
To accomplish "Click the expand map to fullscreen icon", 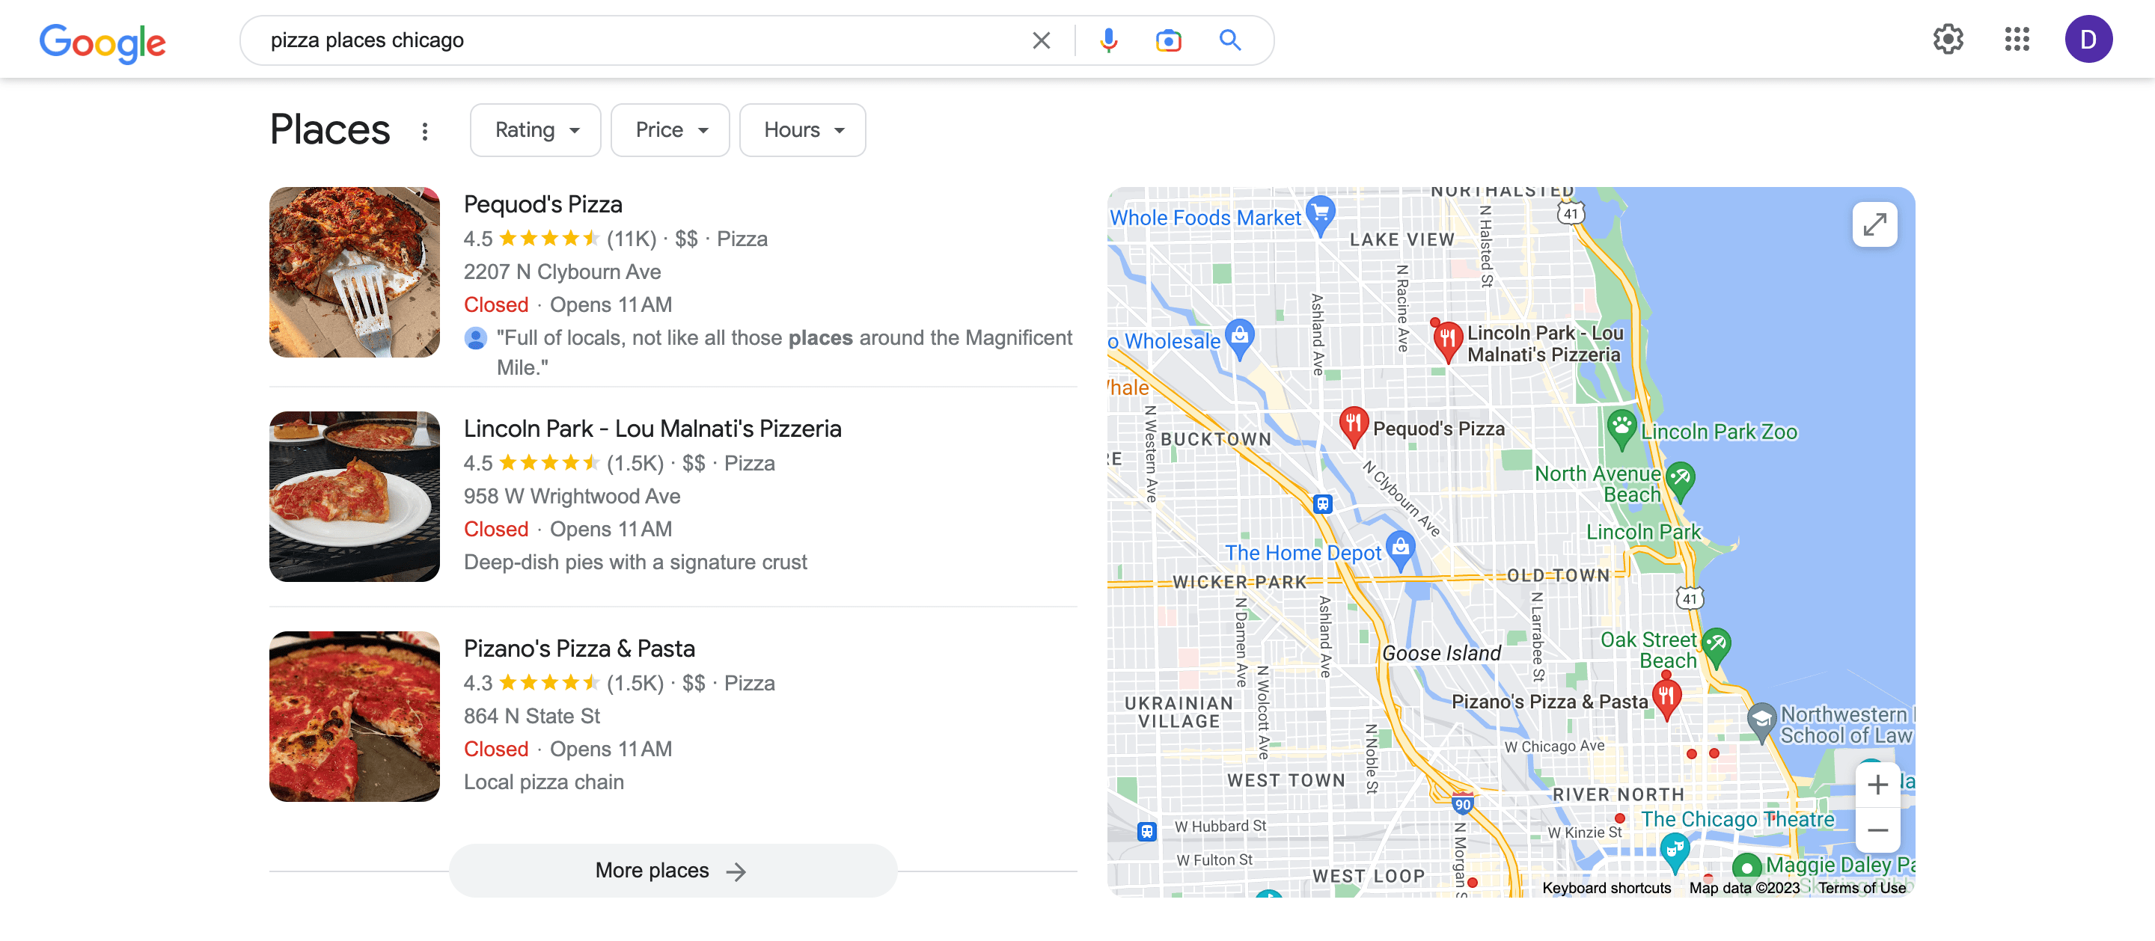I will (1872, 224).
